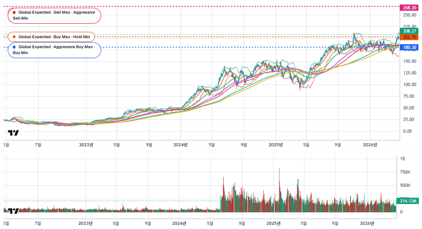Select the orange 202.70 price label
The image size is (422, 229).
point(408,37)
